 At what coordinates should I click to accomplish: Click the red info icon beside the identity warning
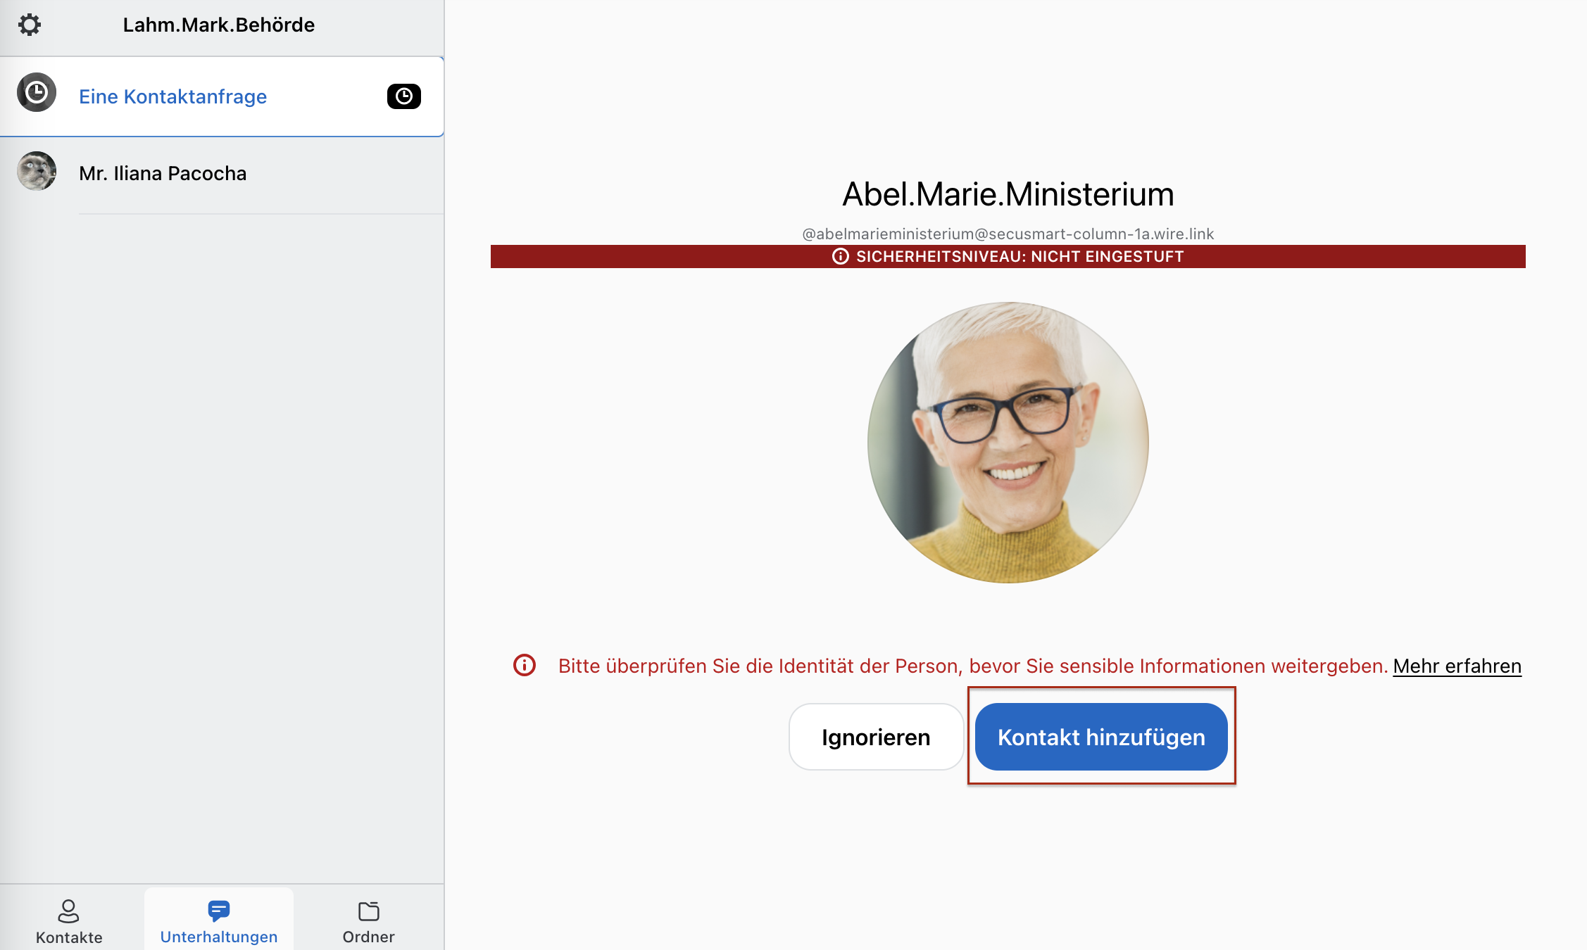(525, 665)
